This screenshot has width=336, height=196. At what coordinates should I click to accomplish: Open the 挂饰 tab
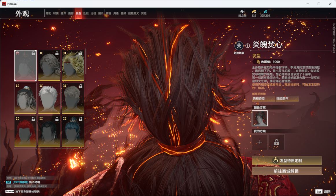click(x=63, y=13)
